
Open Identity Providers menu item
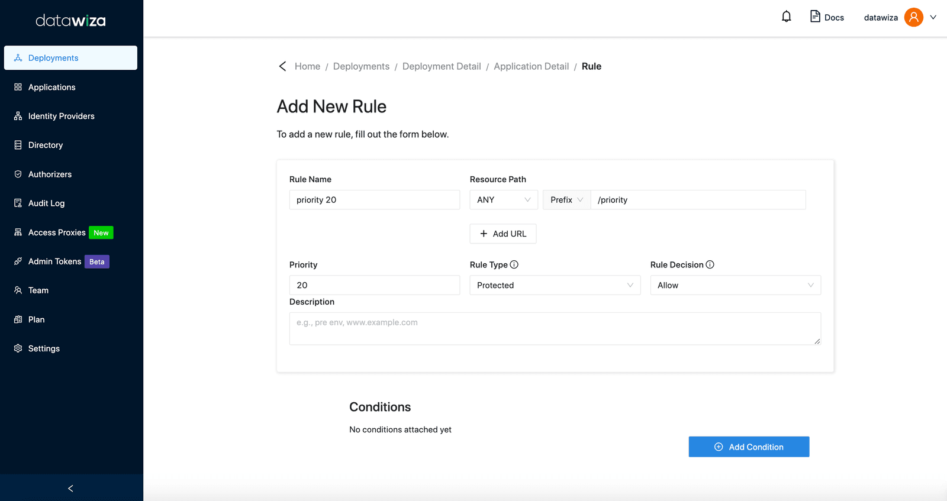tap(70, 116)
